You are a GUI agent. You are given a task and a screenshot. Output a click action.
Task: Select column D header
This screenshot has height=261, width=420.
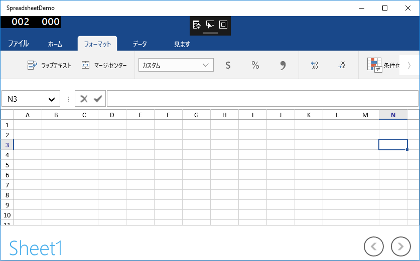point(112,115)
